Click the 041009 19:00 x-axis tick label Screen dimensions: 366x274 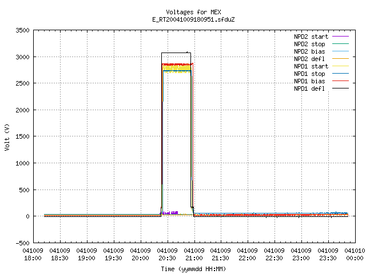click(86, 255)
